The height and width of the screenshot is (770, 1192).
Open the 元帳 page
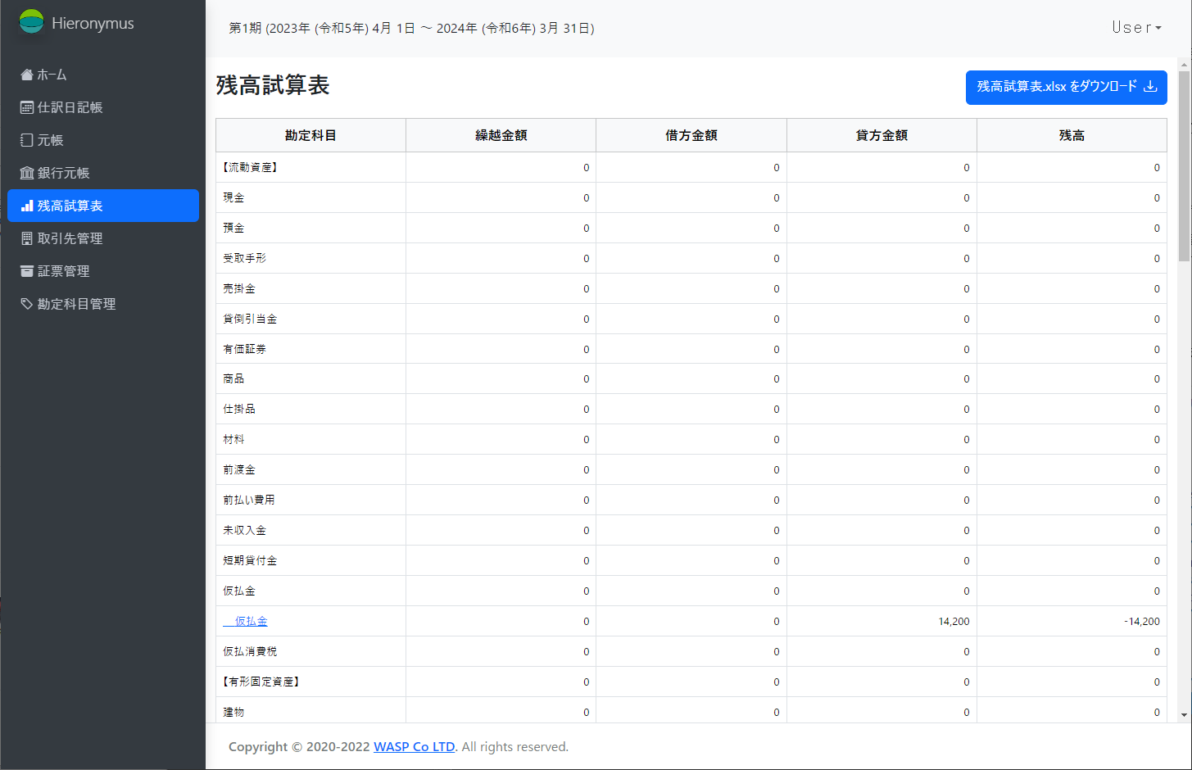(x=103, y=140)
